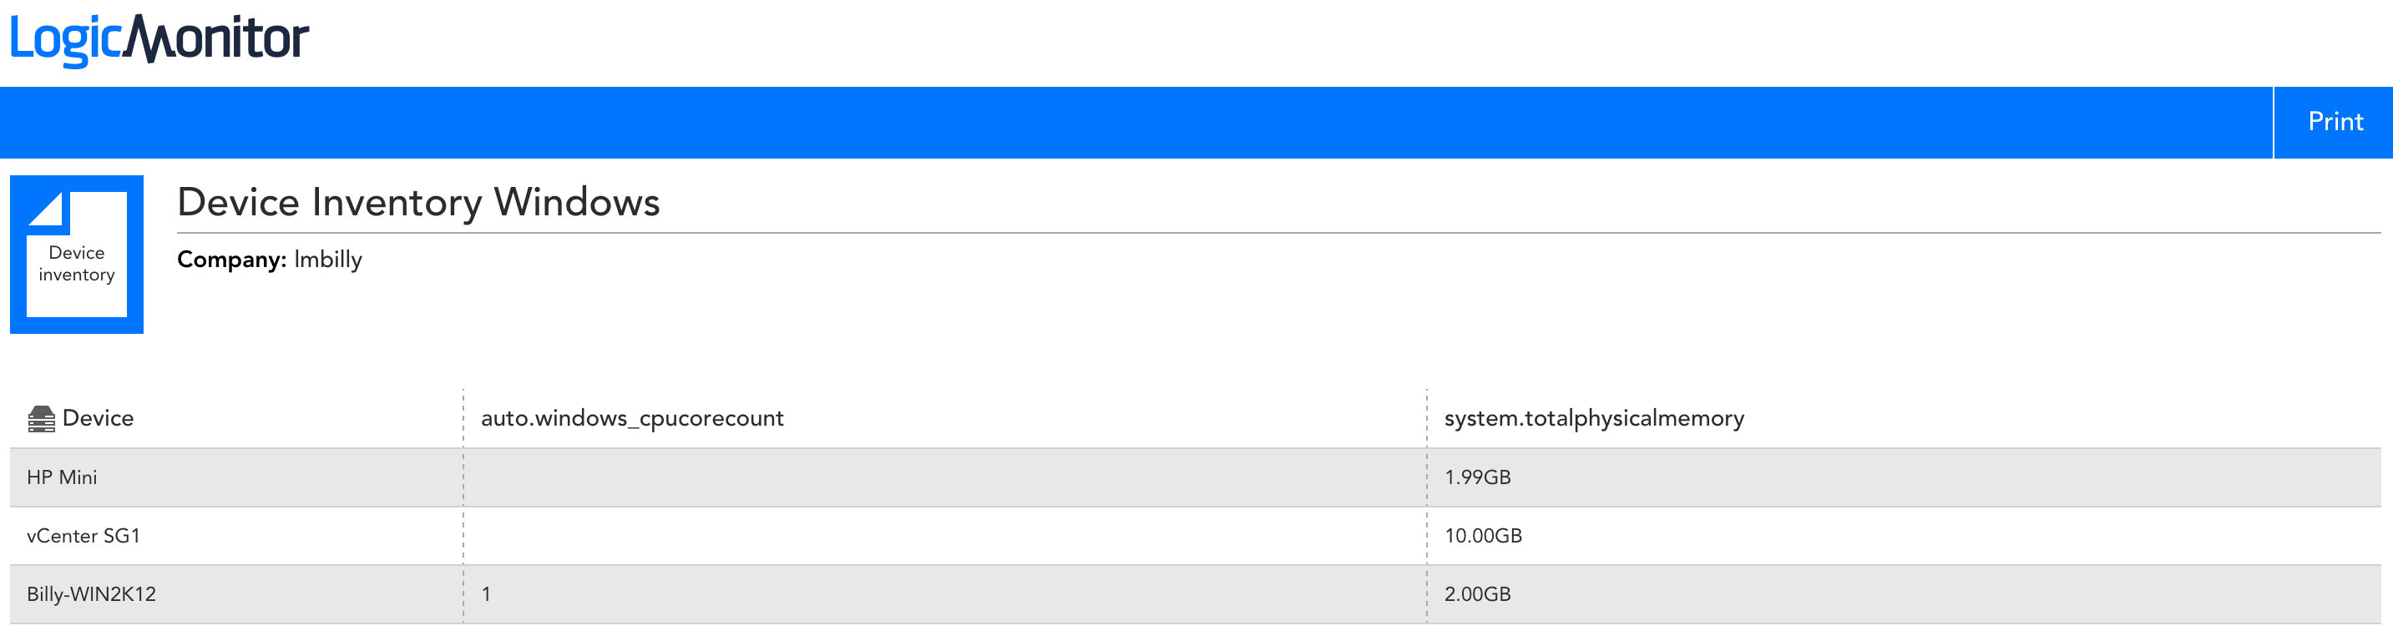Viewport: 2393px width, 641px height.
Task: Select the auto.windows_cpucorecount column header
Action: (x=632, y=418)
